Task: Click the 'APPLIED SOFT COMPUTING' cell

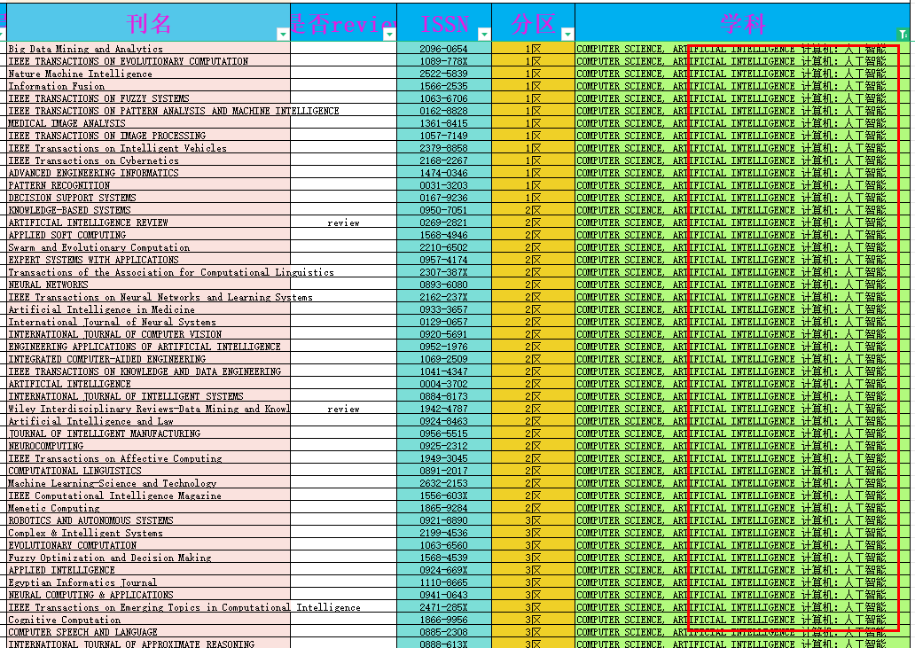Action: 148,235
